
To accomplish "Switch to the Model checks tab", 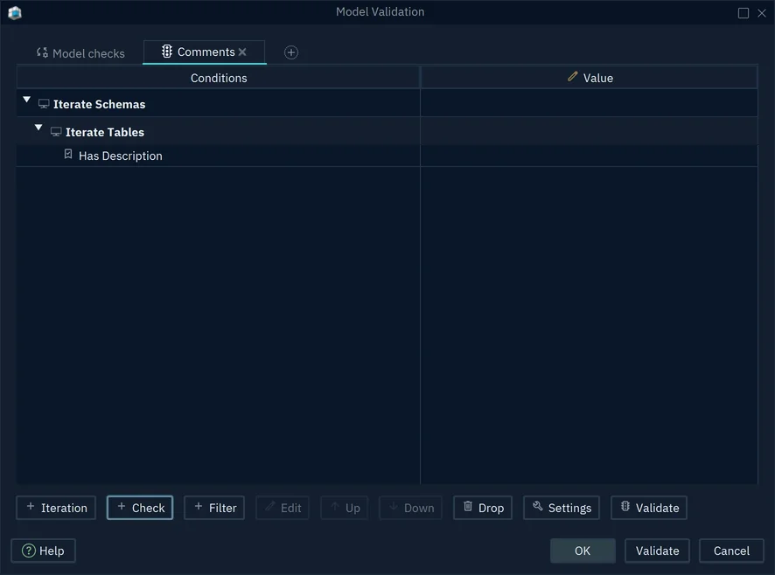I will click(80, 53).
